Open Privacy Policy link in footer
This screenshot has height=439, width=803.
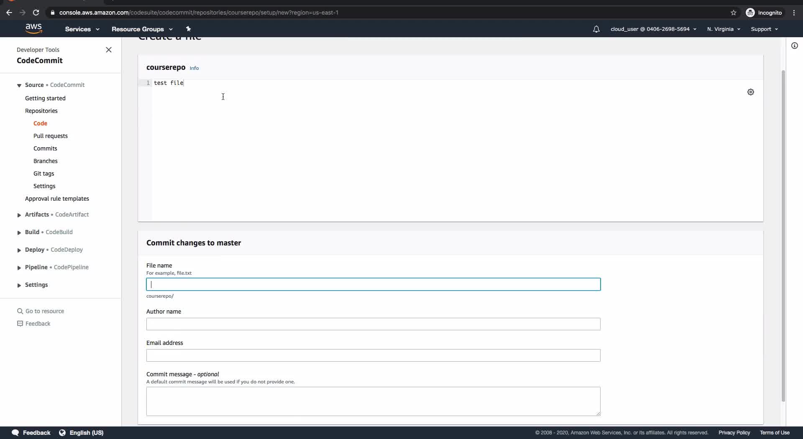pos(734,433)
